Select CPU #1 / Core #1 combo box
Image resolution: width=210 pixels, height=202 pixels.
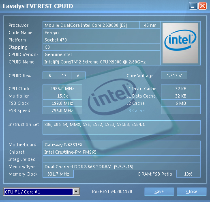pyautogui.click(x=42, y=191)
